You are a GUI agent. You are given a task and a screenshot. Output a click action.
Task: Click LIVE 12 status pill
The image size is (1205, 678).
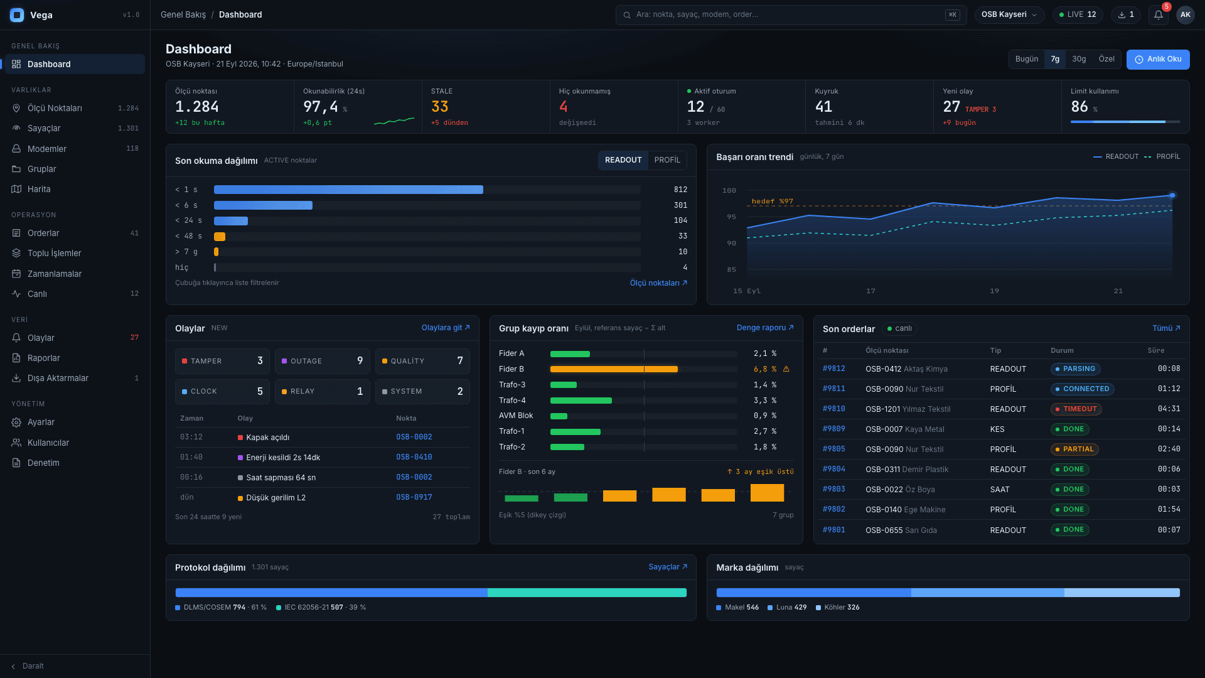(1078, 14)
